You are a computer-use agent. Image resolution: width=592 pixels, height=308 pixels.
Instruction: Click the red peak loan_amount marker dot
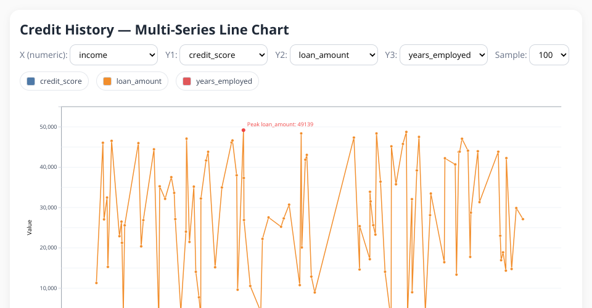(x=244, y=130)
